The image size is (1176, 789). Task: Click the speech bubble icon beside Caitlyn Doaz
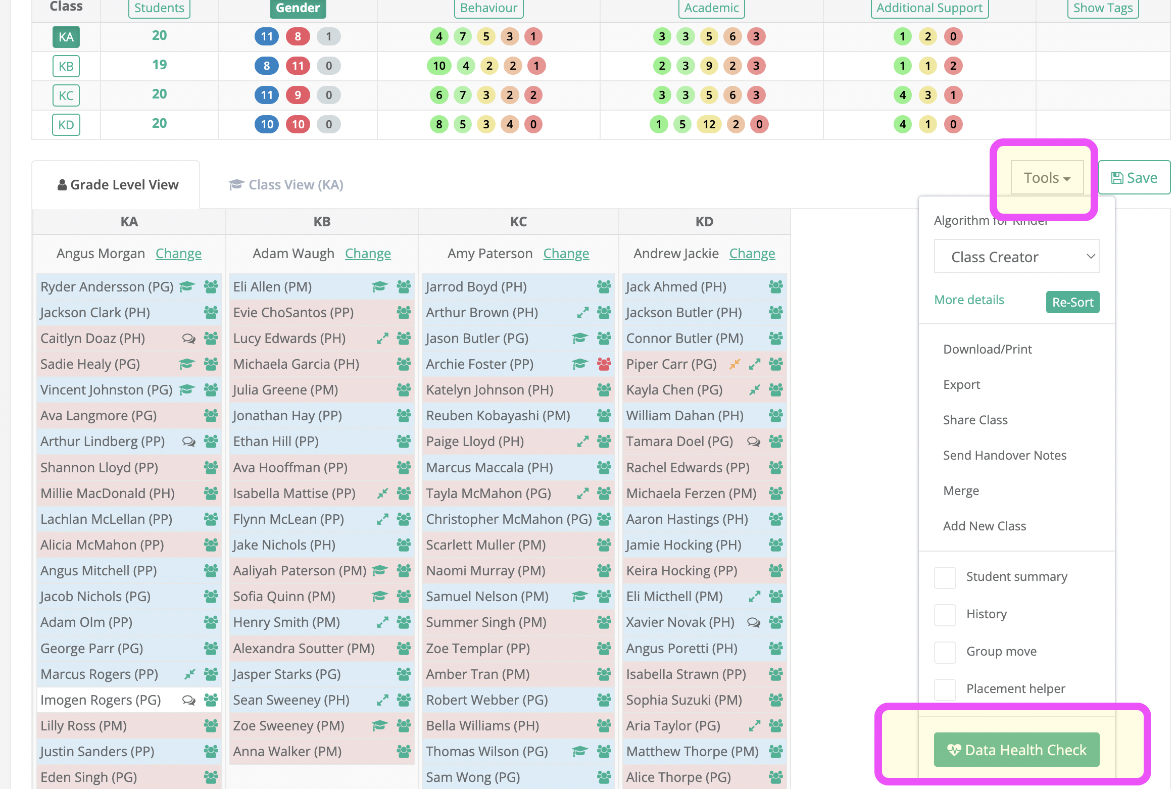[x=189, y=338]
